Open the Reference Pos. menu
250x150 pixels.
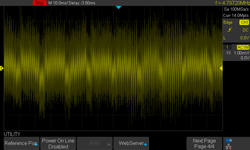tap(22, 143)
